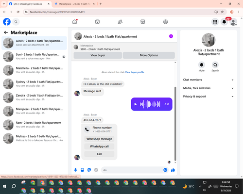Reload the page
The image size is (243, 194).
click(18, 12)
